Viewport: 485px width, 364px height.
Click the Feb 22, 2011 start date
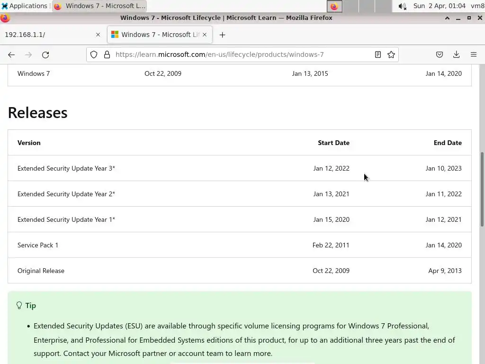331,245
